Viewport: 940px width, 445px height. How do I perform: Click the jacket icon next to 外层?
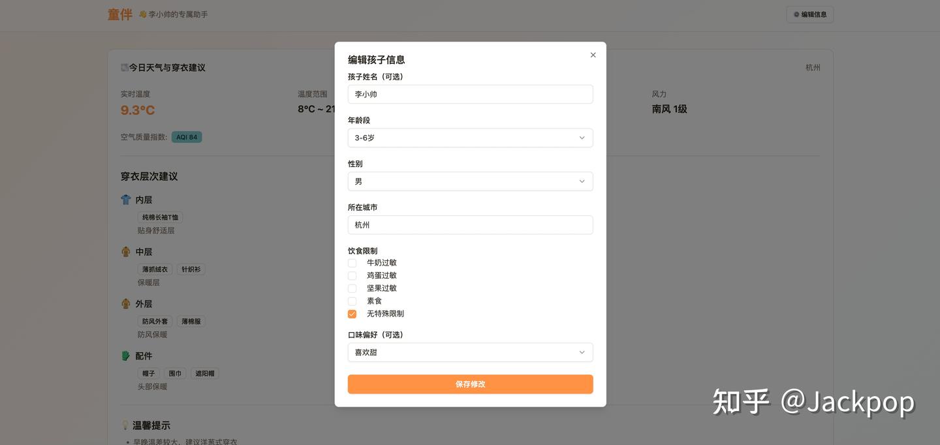click(126, 303)
